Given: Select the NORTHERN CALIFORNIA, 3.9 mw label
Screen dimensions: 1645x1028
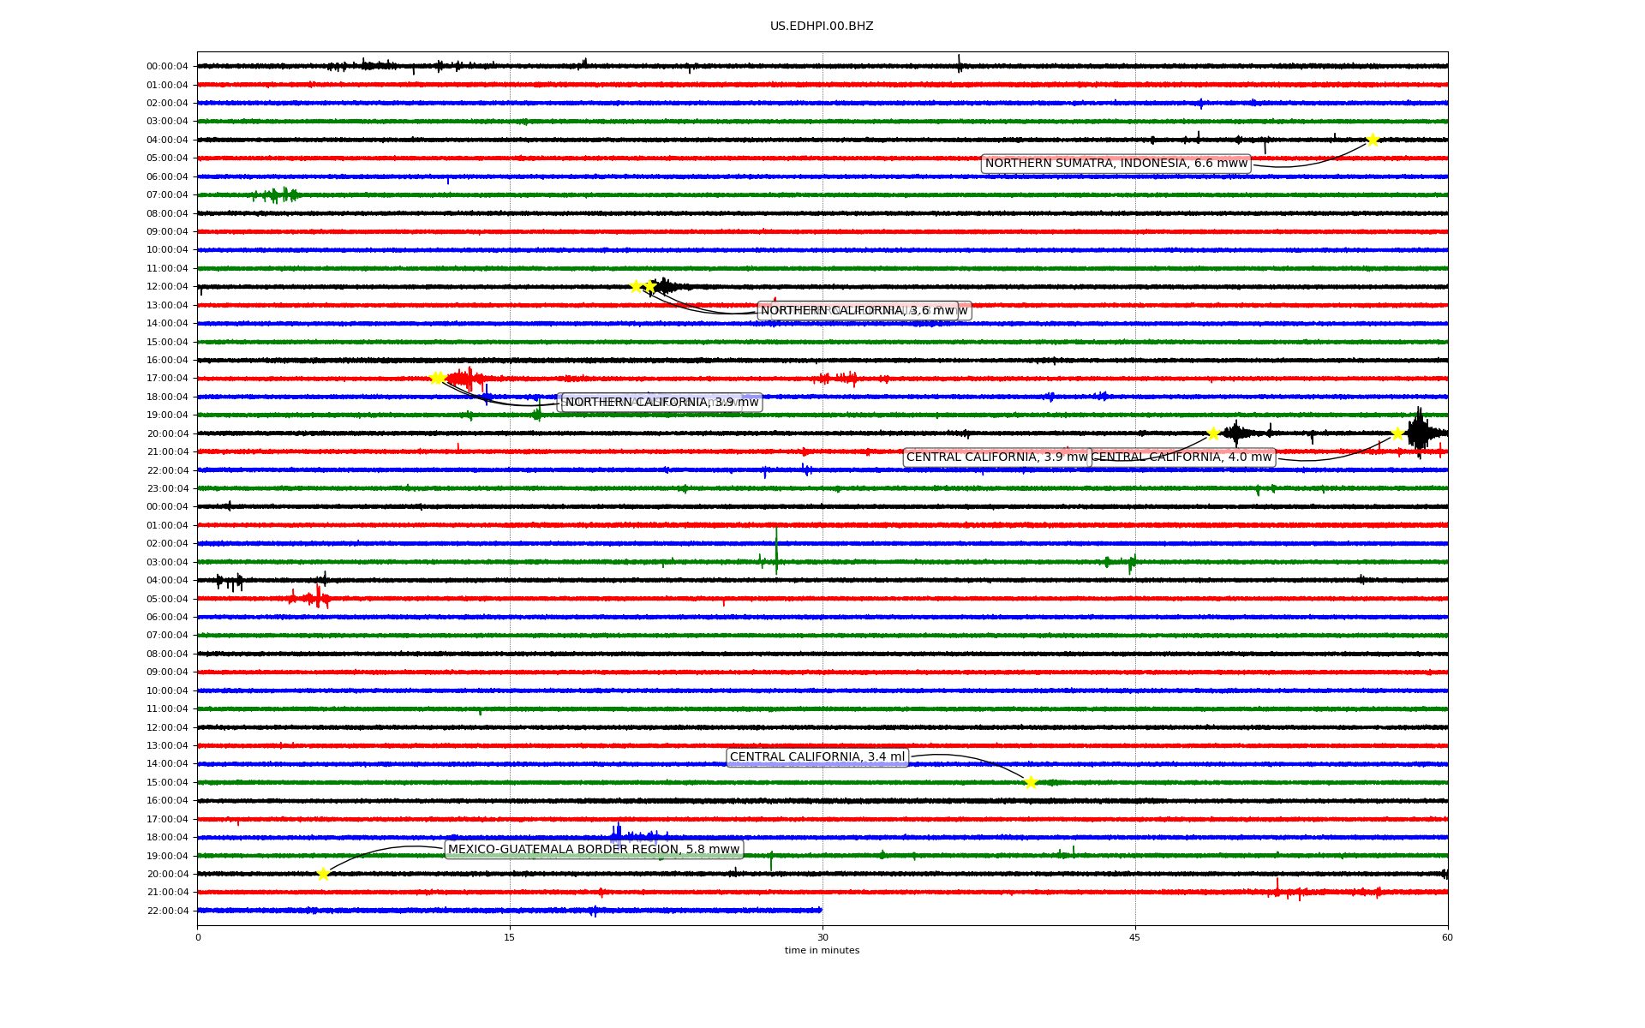Looking at the screenshot, I should 661,403.
